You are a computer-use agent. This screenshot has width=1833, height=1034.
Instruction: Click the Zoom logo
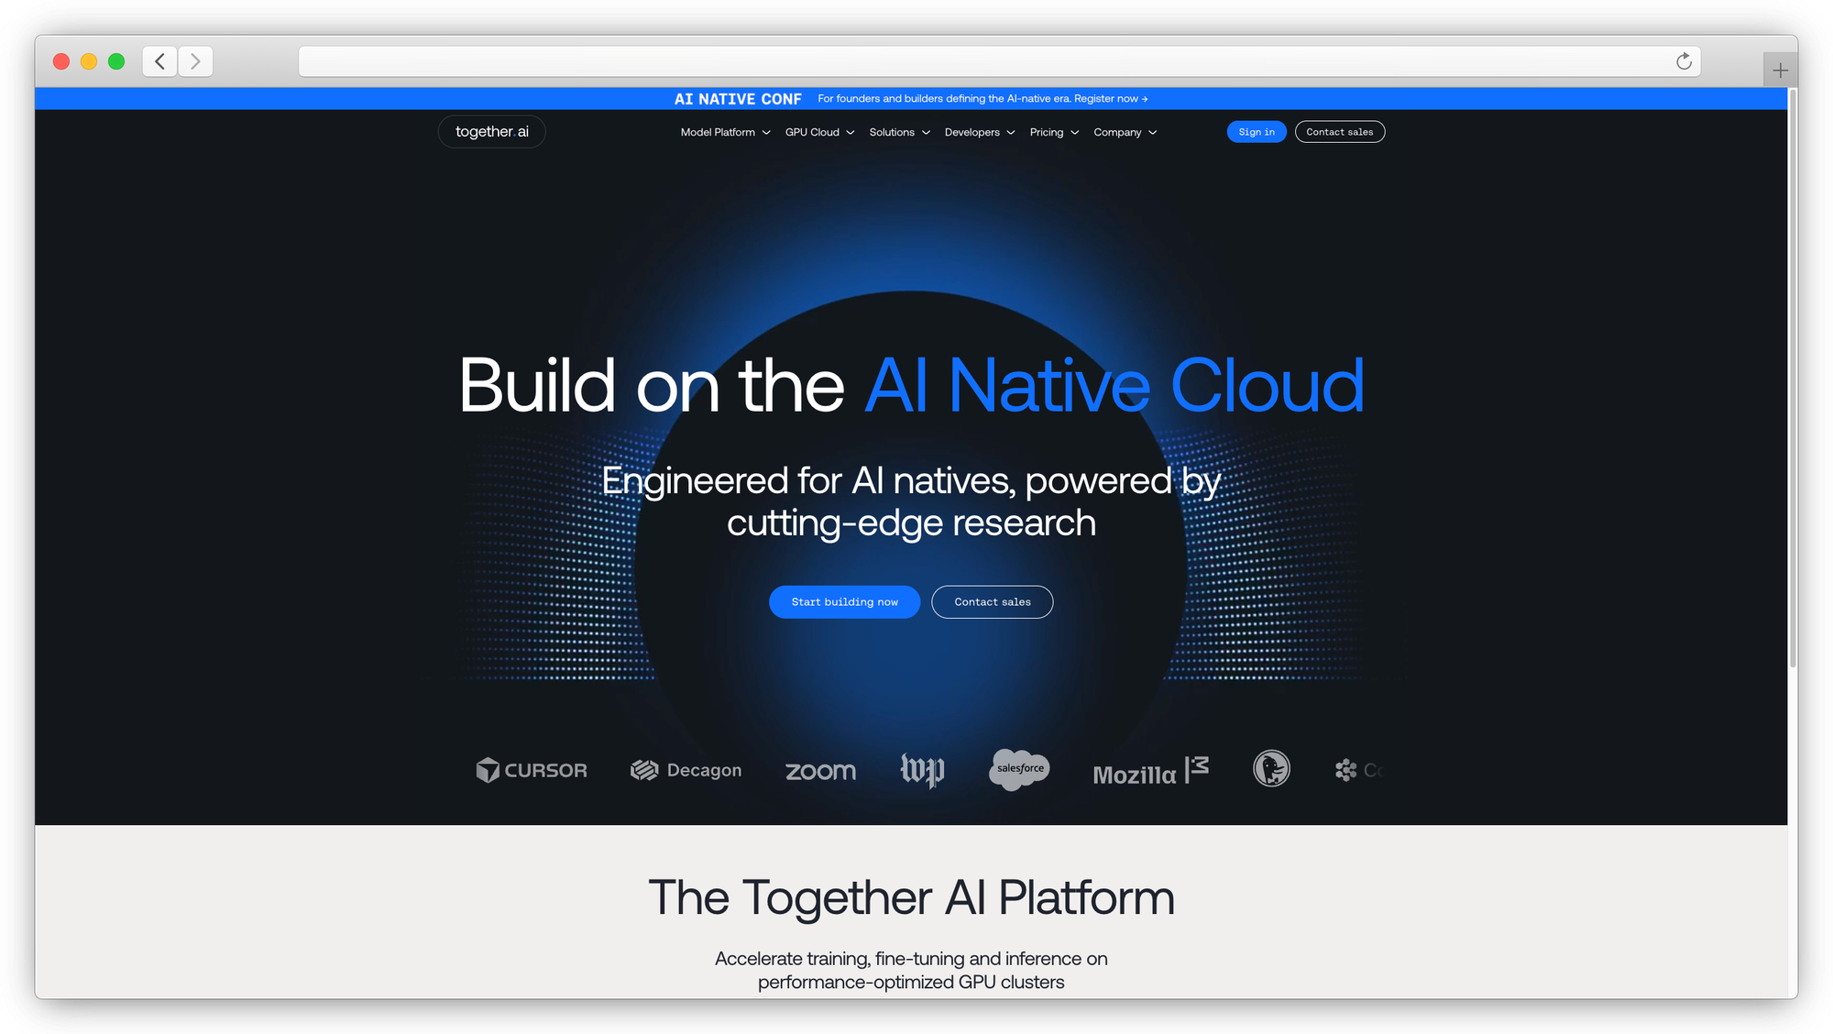pos(820,771)
